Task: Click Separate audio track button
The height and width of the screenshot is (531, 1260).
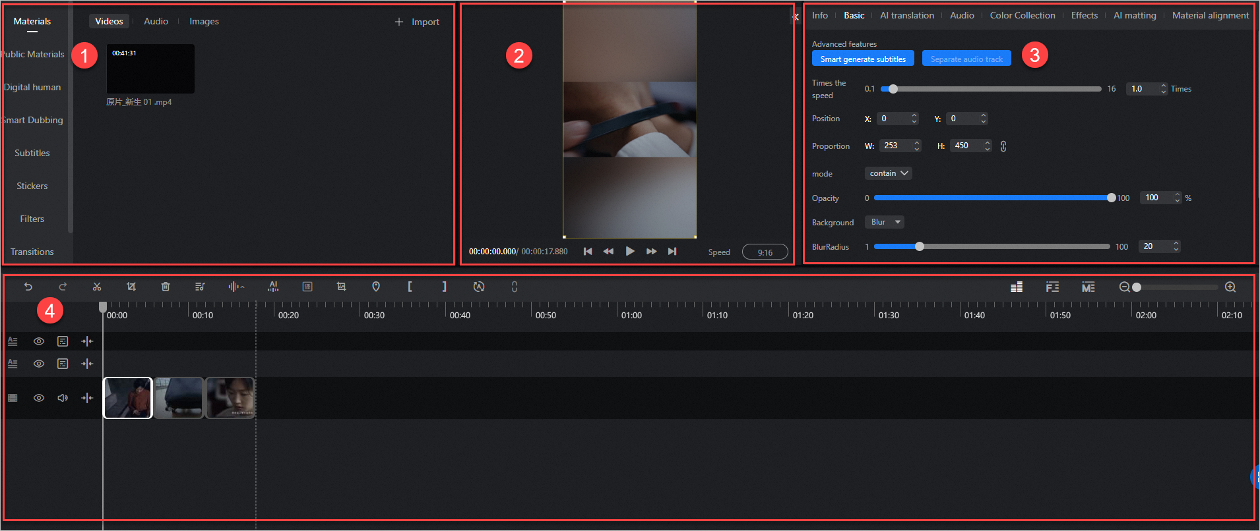Action: coord(966,59)
